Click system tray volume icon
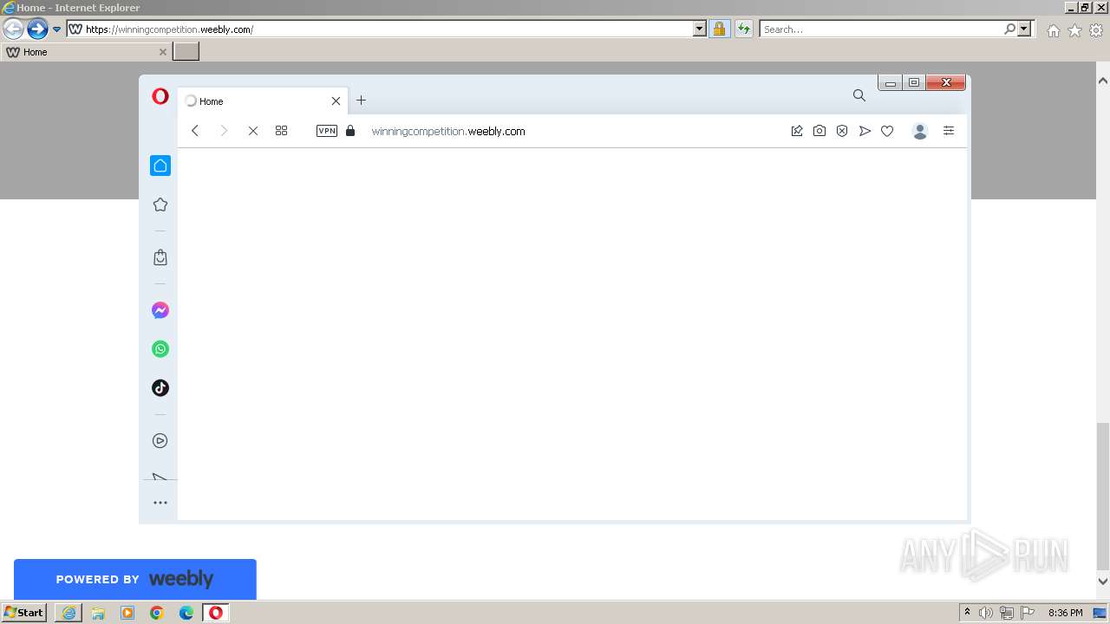The width and height of the screenshot is (1110, 624). coord(986,613)
